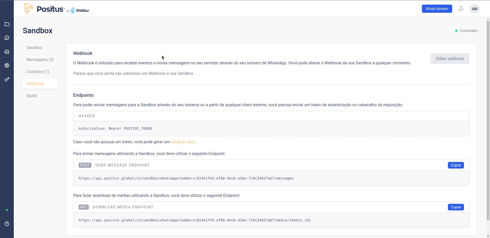Screen dimensions: 490x238
Task: Click the Conectado status label
Action: tap(468, 31)
